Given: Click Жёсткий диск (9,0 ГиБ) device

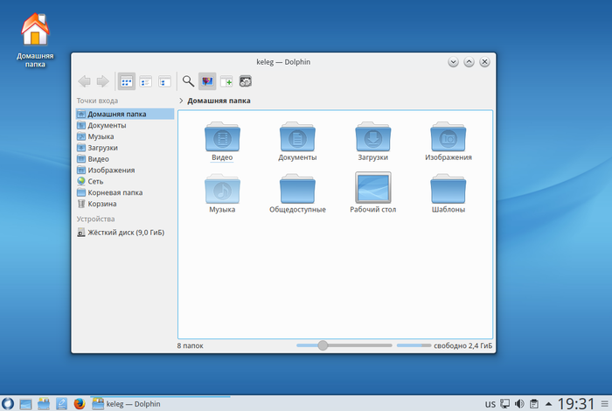Looking at the screenshot, I should pos(125,233).
